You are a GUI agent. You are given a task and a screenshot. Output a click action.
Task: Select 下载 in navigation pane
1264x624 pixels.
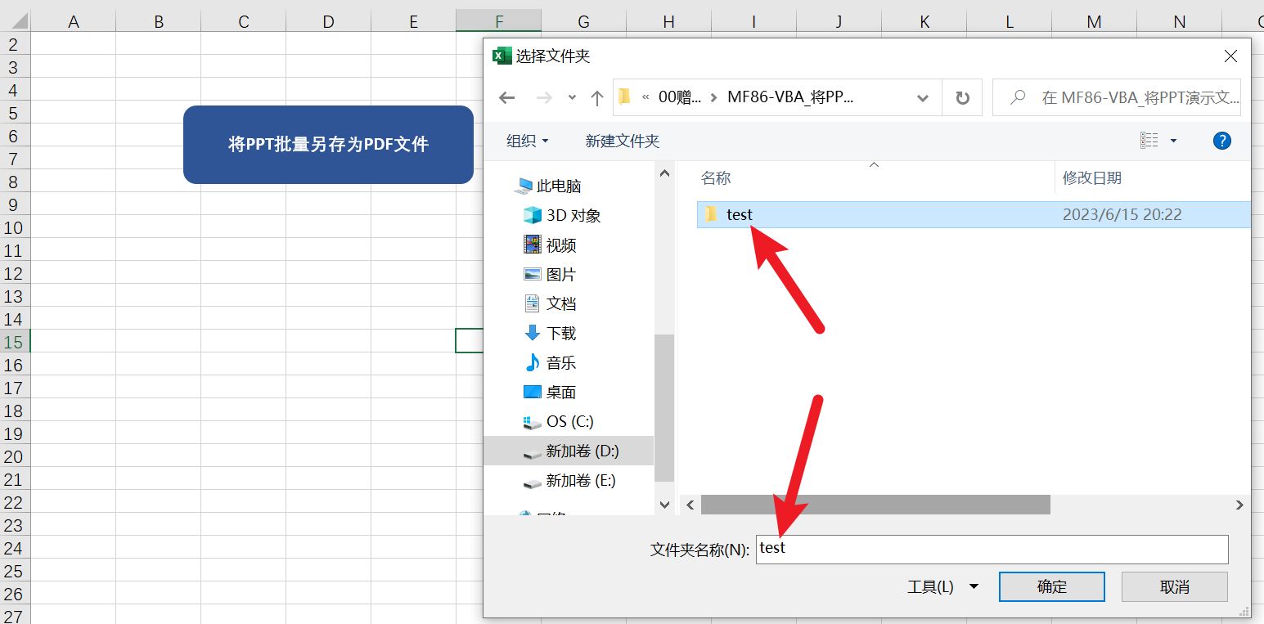pyautogui.click(x=550, y=333)
